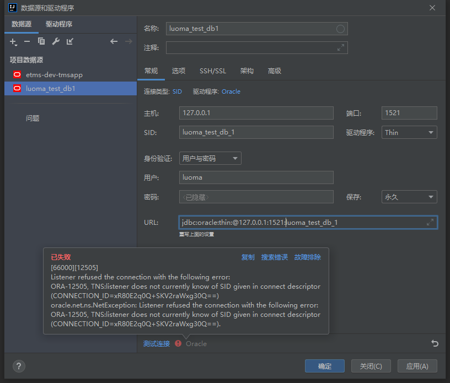Image resolution: width=450 pixels, height=383 pixels.
Task: Duplicate the data source using the copy icon
Action: [x=41, y=41]
